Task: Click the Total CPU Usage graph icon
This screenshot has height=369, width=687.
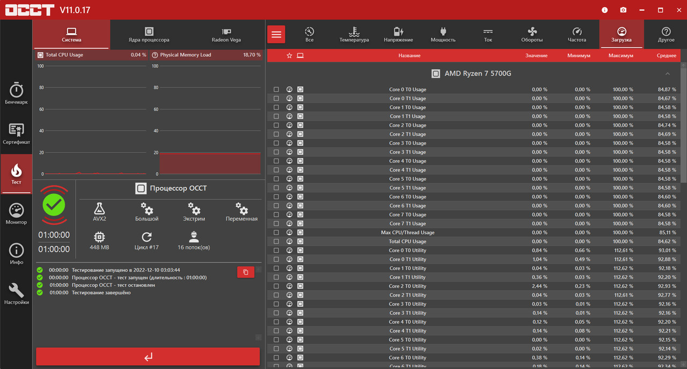Action: click(40, 55)
